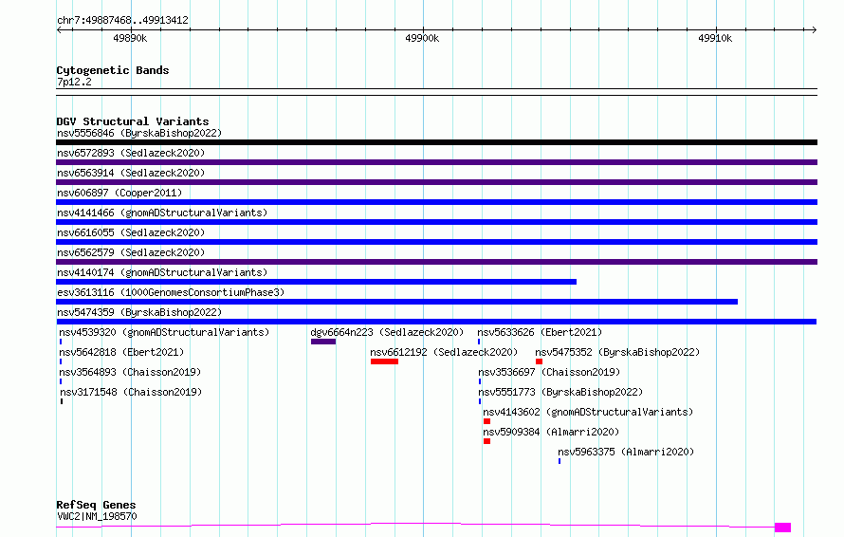
Task: Click nsv5909384 (Almarri2020) label
Action: click(551, 432)
